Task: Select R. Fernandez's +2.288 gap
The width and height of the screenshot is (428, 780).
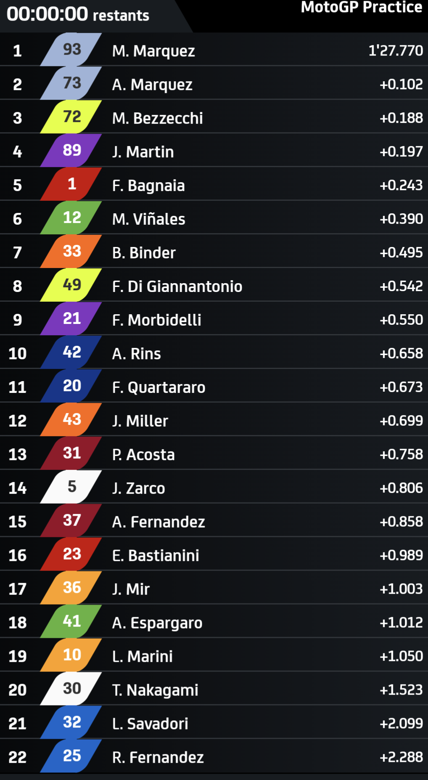Action: [x=401, y=757]
